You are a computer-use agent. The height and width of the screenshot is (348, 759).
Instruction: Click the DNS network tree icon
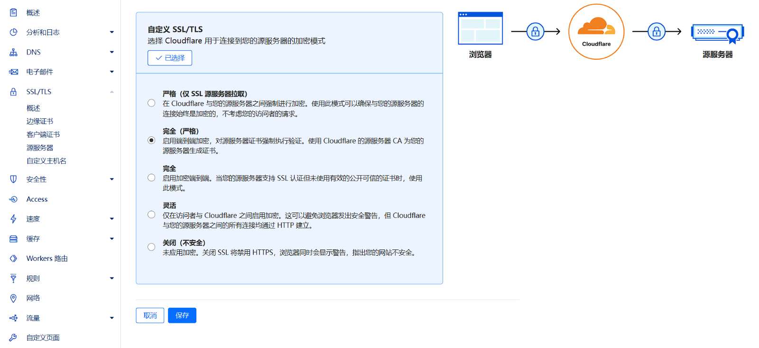point(13,52)
